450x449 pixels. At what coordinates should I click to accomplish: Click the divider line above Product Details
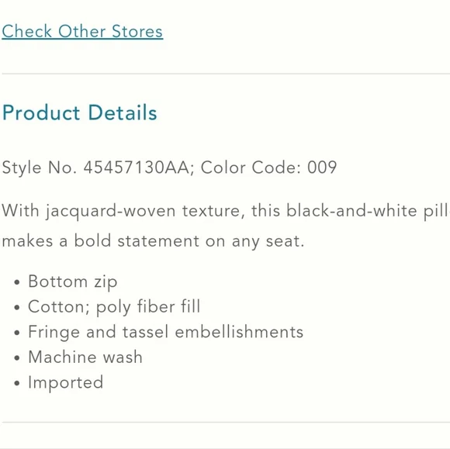click(226, 74)
